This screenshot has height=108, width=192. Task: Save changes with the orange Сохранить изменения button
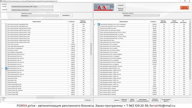[x=184, y=8]
